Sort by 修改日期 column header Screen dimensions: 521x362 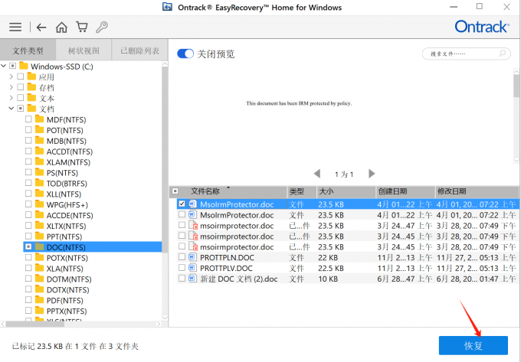[451, 191]
